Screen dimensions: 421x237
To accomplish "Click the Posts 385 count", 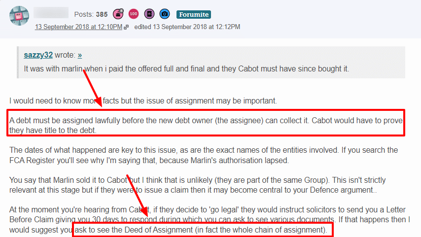I will pos(91,14).
